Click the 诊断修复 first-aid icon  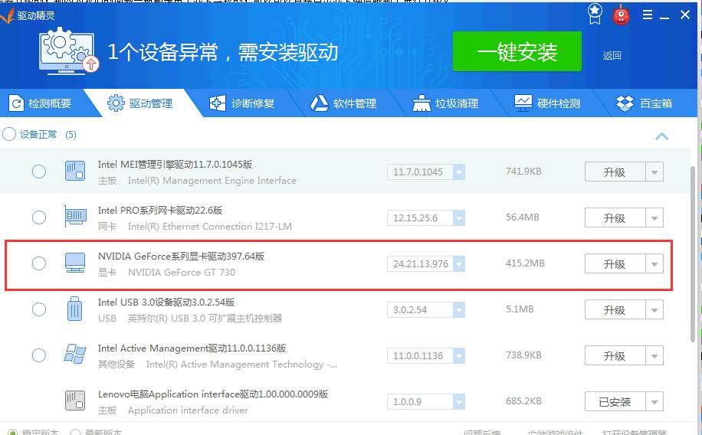pyautogui.click(x=218, y=103)
